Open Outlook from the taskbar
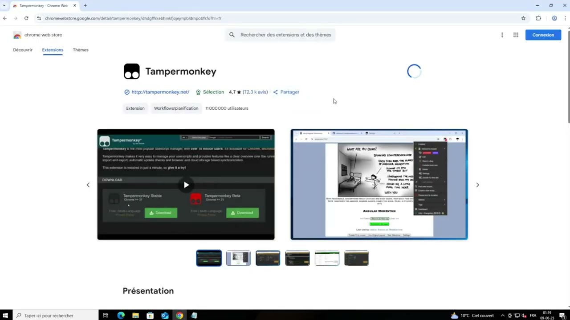The image size is (570, 320). coord(165,316)
